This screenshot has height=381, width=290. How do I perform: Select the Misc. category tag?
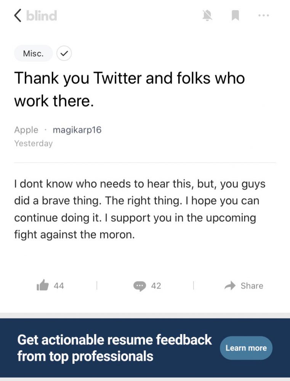(33, 53)
